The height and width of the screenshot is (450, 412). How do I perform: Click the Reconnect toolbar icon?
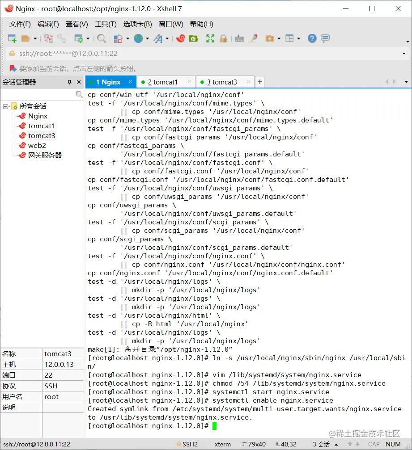click(49, 38)
